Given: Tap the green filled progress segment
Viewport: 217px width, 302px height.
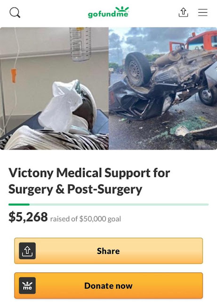Looking at the screenshot, I should pyautogui.click(x=19, y=204).
